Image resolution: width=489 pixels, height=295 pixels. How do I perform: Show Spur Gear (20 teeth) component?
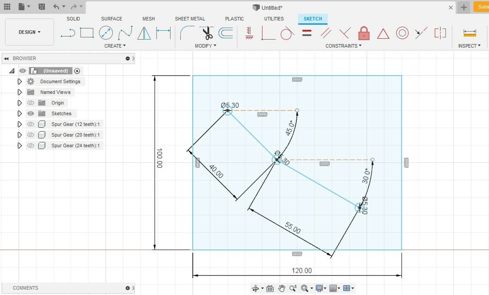[31, 135]
